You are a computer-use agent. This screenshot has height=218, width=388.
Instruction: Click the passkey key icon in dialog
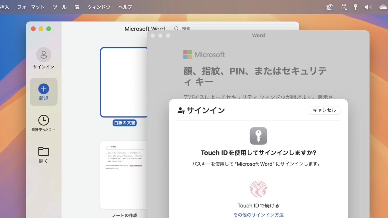(x=258, y=136)
